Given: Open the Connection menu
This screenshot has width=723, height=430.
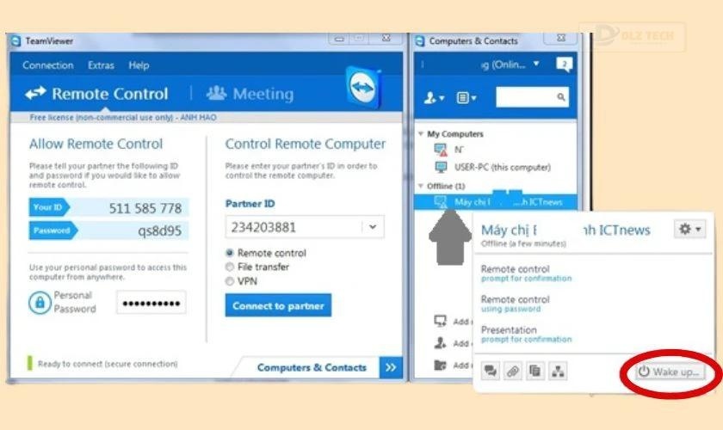Looking at the screenshot, I should pos(48,65).
